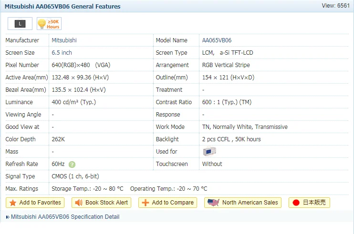Select the 60Hz refresh rate value
354x234 pixels.
click(58, 164)
